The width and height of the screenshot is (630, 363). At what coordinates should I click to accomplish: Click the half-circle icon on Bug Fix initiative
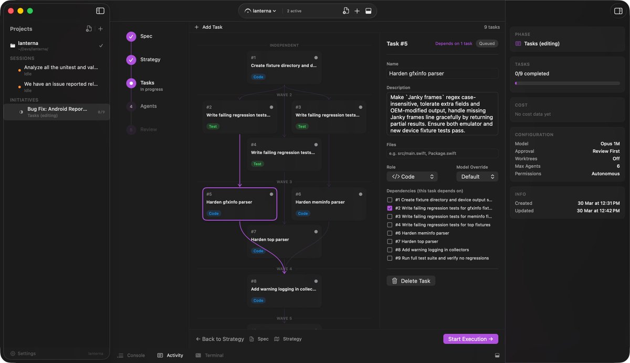[x=22, y=112]
